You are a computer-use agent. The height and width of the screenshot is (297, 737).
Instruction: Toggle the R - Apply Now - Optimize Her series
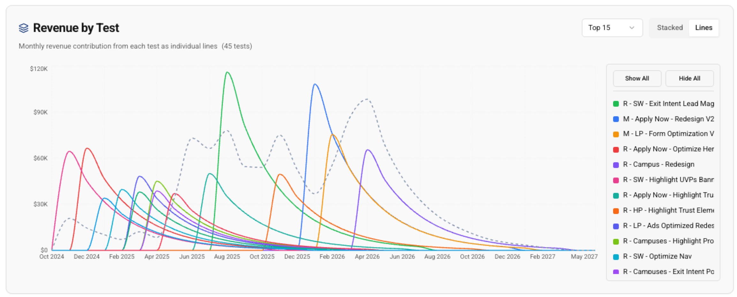(664, 149)
